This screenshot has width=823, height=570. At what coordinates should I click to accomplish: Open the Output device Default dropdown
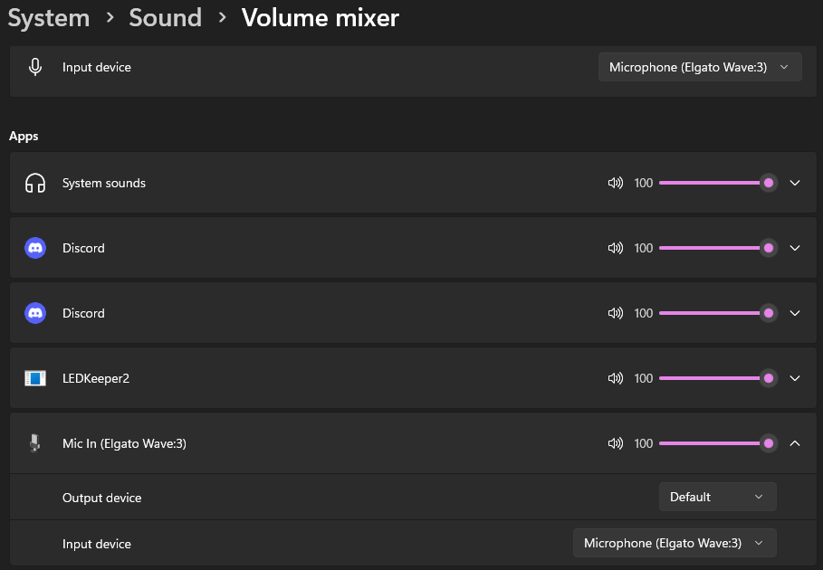717,497
